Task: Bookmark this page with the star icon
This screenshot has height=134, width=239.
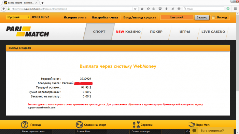Action: tap(148, 9)
